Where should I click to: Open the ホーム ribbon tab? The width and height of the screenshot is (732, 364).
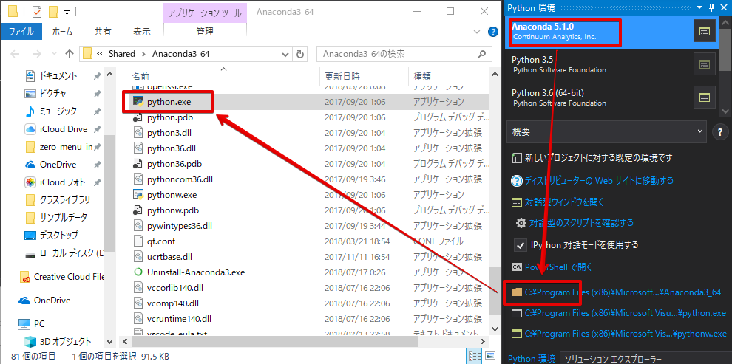point(62,32)
